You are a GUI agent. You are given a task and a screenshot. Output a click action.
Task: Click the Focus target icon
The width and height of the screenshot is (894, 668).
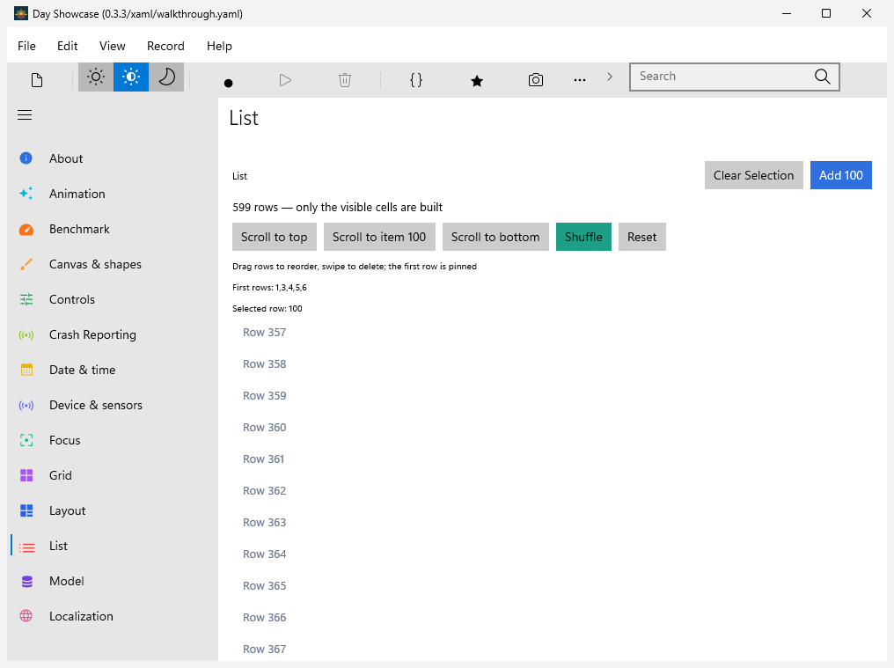click(x=26, y=440)
